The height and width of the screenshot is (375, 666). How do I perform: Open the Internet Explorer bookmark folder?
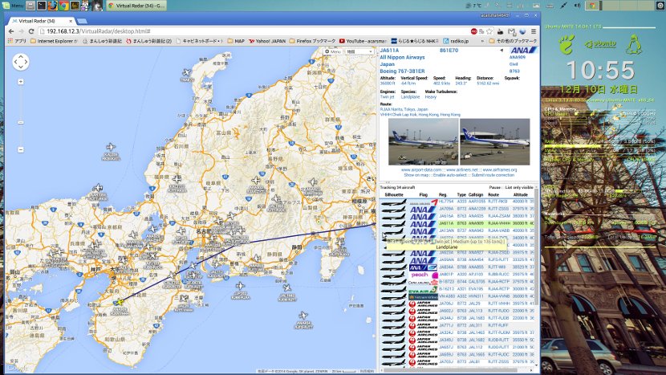tap(54, 41)
